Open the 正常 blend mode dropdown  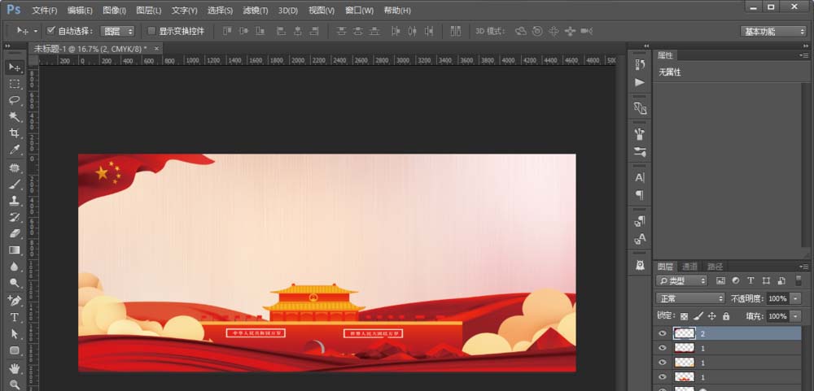click(x=690, y=298)
